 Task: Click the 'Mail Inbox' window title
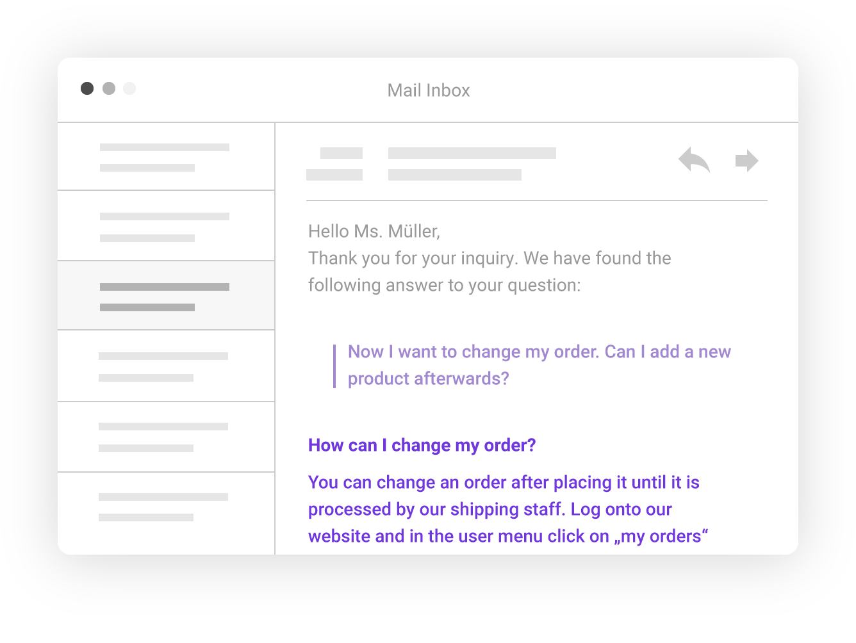click(x=429, y=90)
